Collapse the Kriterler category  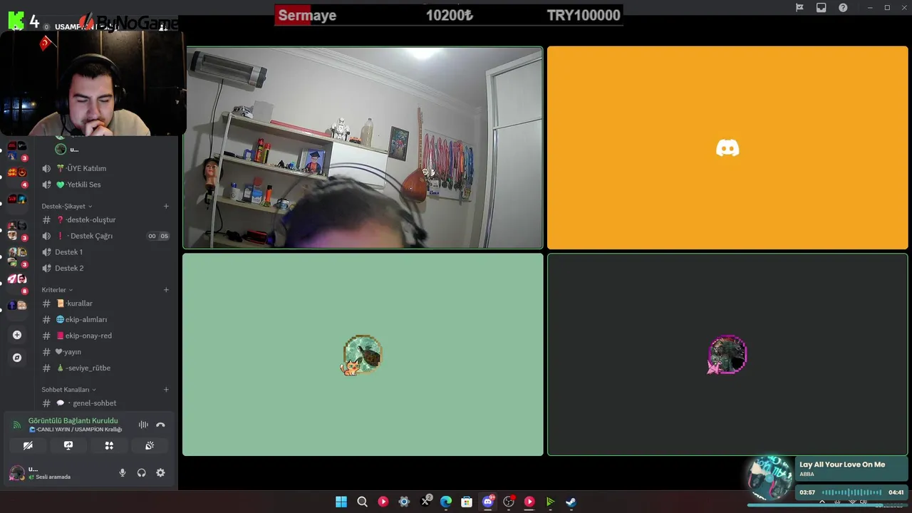(57, 290)
